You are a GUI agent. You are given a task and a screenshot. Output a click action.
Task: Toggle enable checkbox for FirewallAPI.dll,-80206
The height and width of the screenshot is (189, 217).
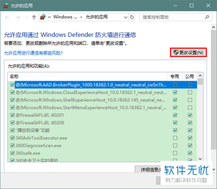point(13,123)
